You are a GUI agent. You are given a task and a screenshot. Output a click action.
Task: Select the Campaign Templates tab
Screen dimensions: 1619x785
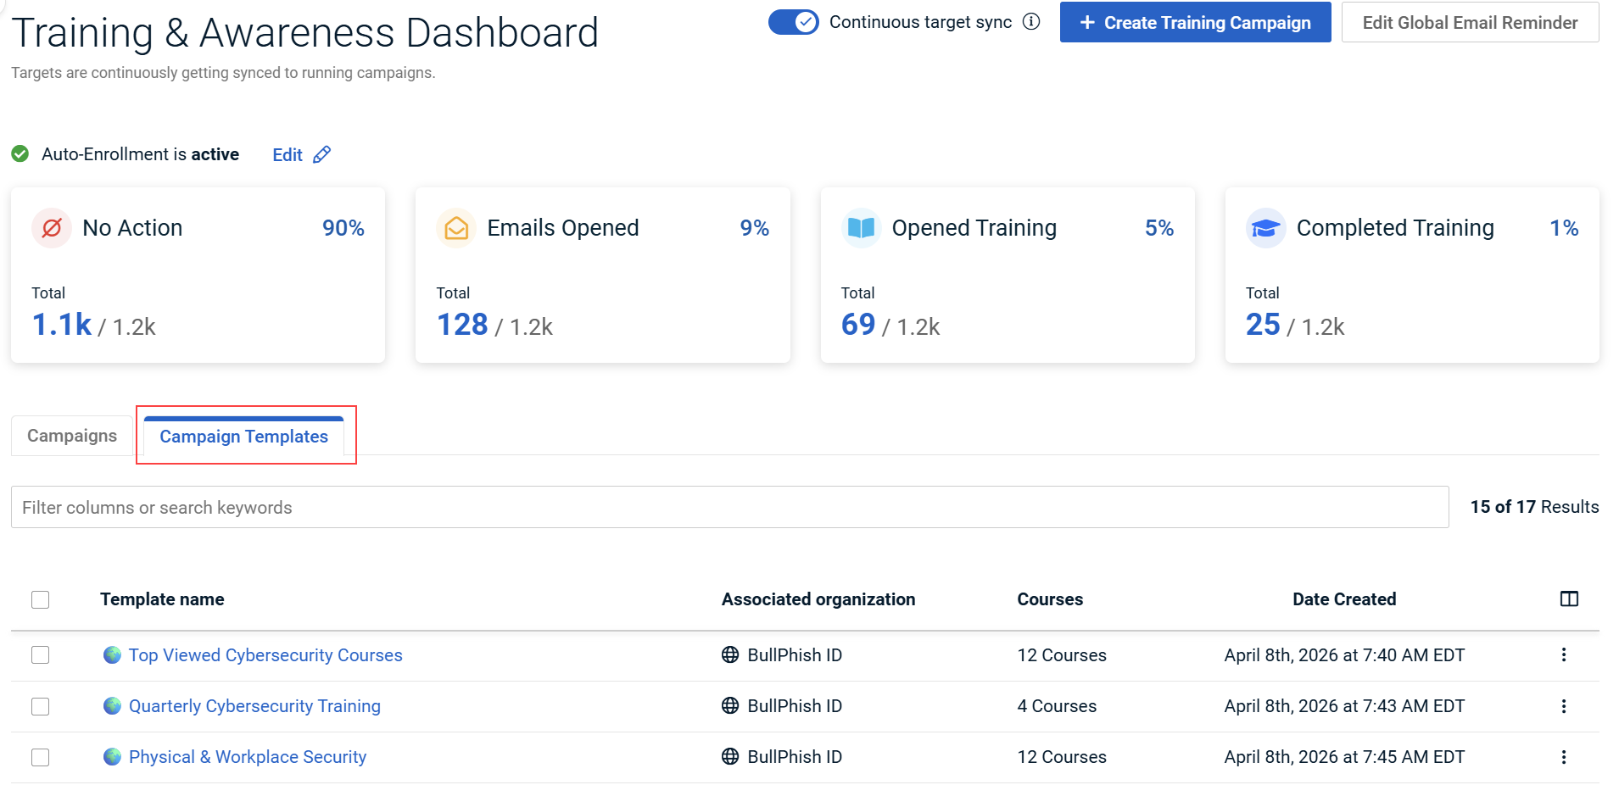tap(243, 437)
